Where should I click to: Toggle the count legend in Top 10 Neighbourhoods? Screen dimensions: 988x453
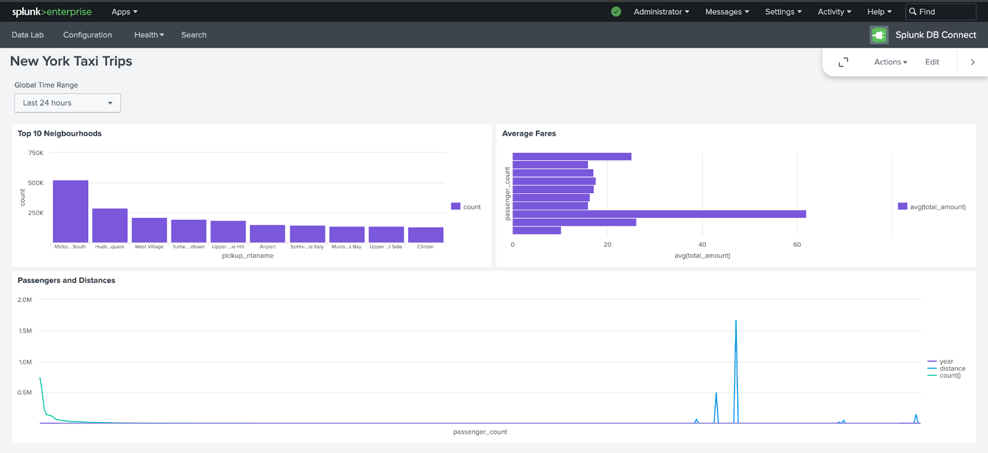(x=466, y=207)
